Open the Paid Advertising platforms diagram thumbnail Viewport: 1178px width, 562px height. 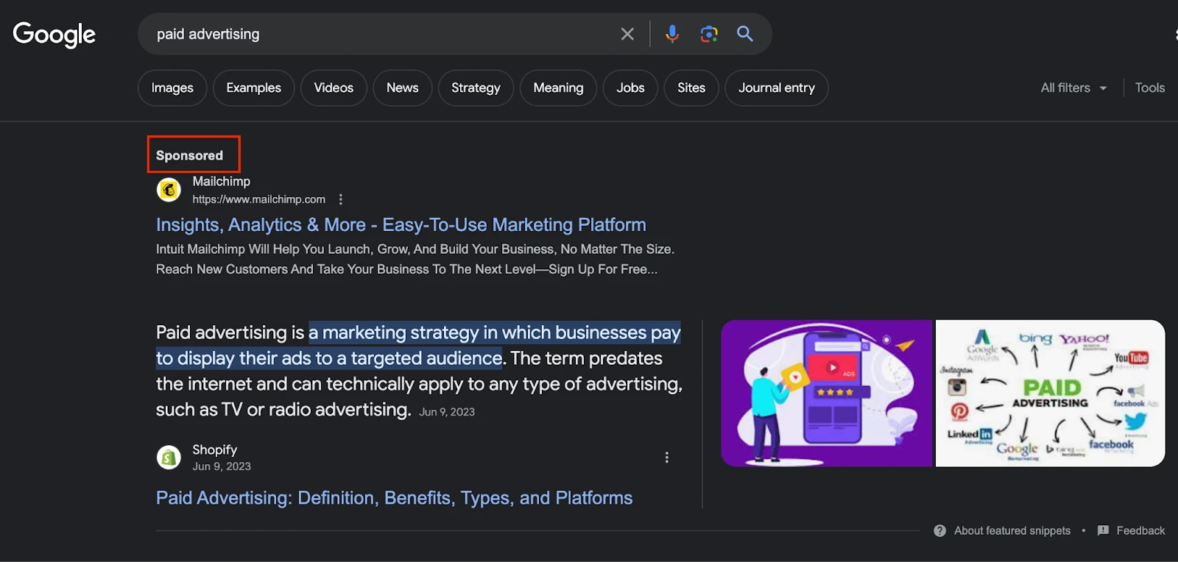[x=1051, y=393]
